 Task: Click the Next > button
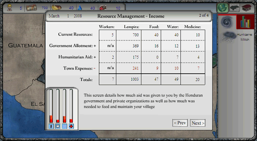pos(198,123)
